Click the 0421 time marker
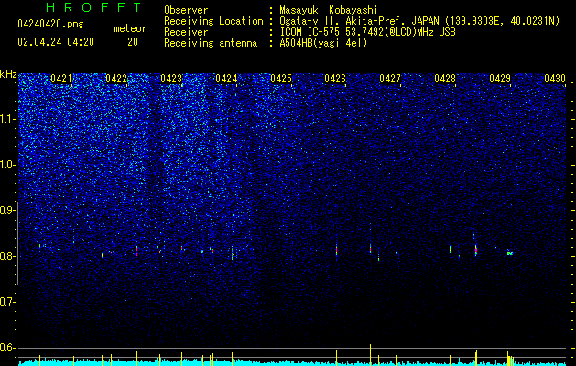This screenshot has width=576, height=366. click(61, 79)
